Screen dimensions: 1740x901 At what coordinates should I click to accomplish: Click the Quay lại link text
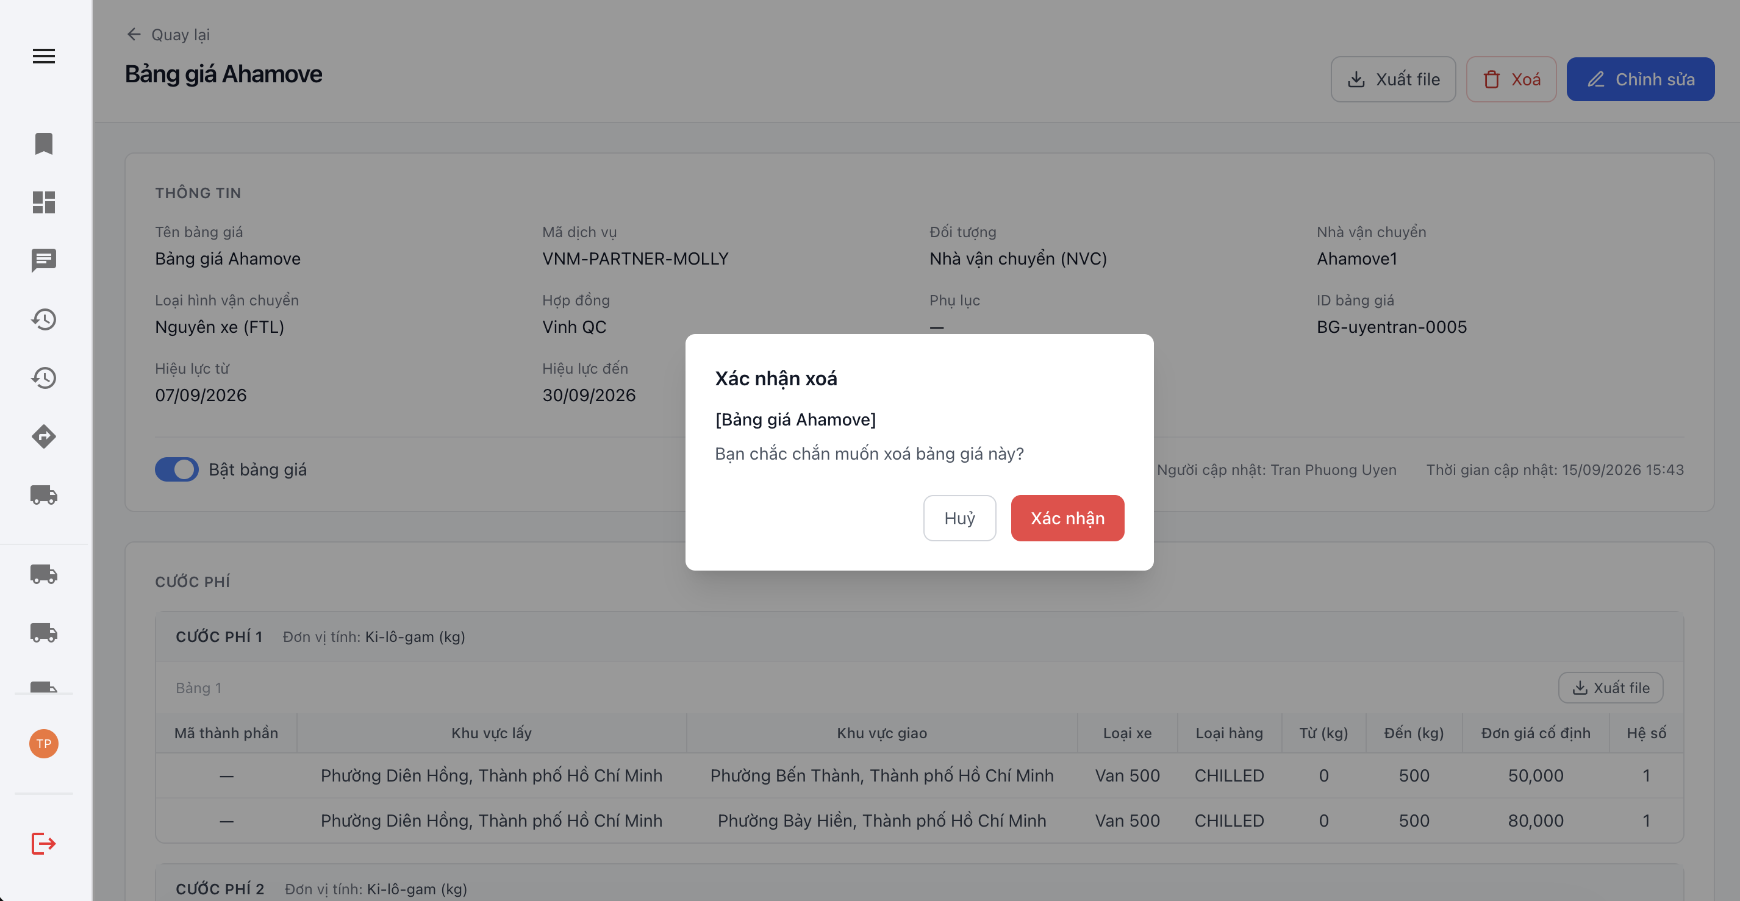point(181,35)
